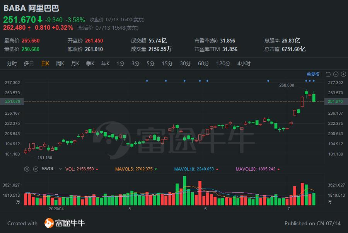Click the latest green candlestick on chart

(x=314, y=97)
